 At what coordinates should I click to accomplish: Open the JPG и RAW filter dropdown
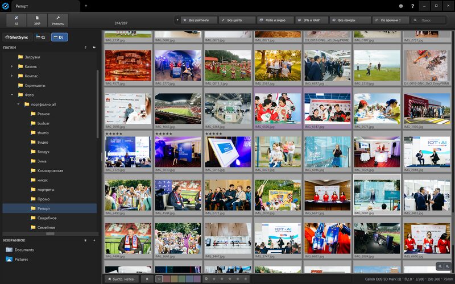click(312, 20)
